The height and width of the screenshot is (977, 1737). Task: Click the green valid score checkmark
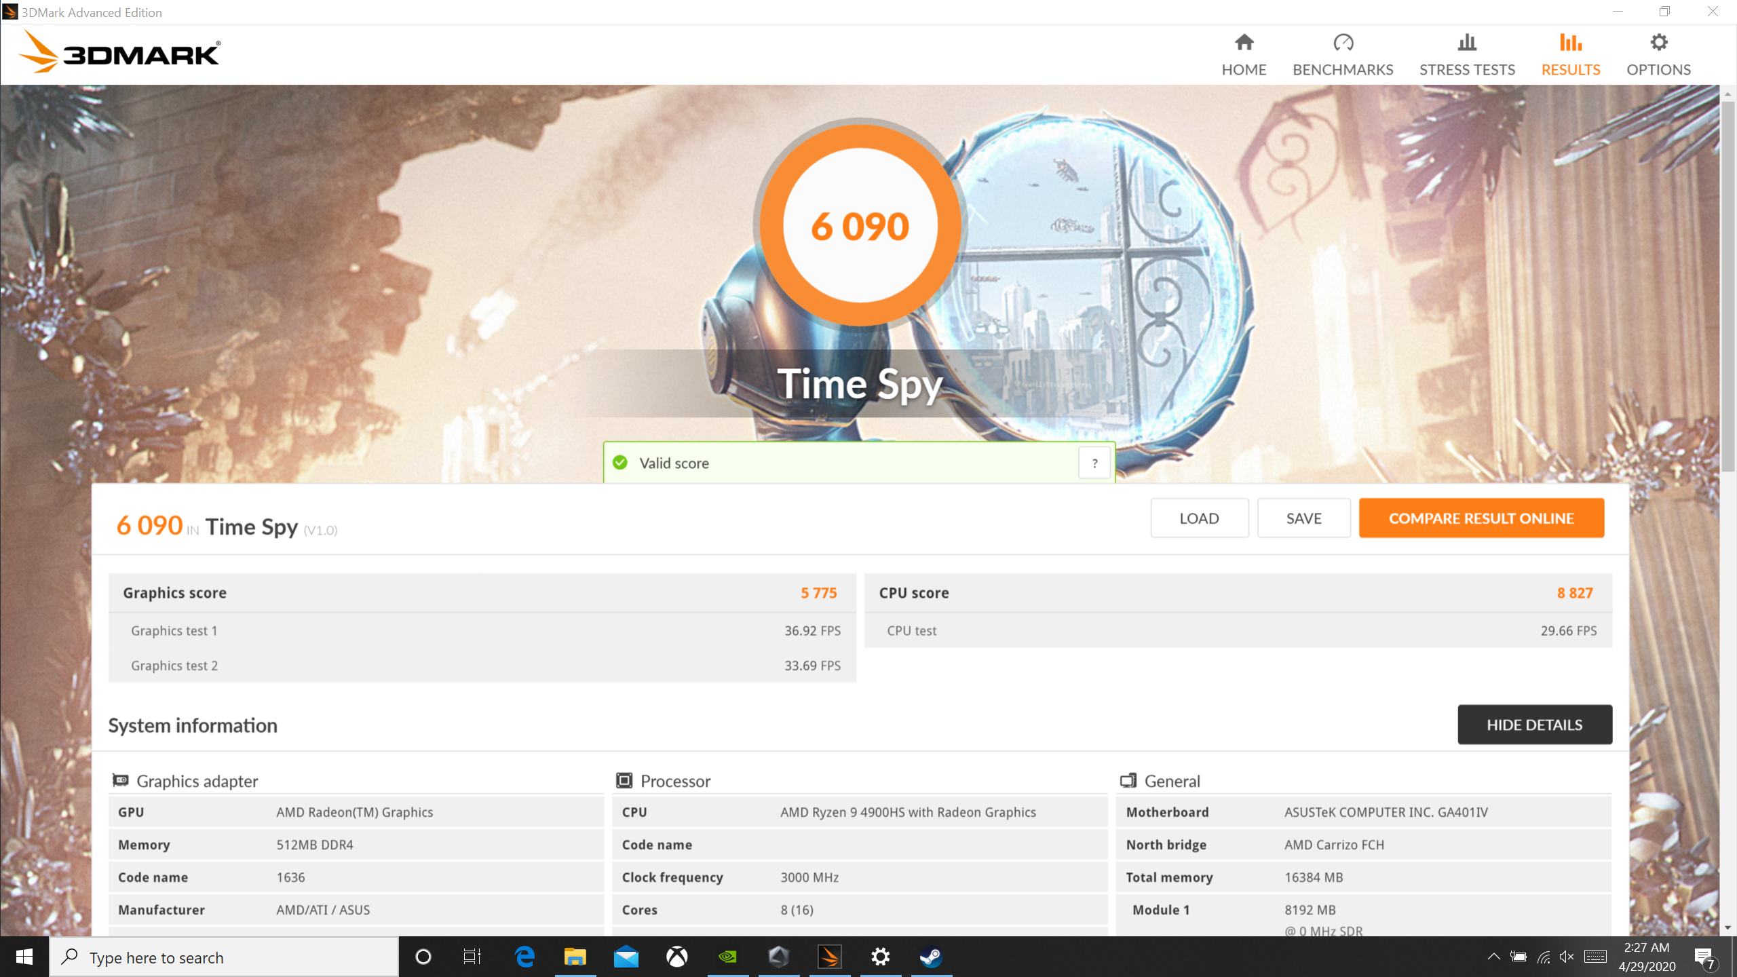coord(620,463)
